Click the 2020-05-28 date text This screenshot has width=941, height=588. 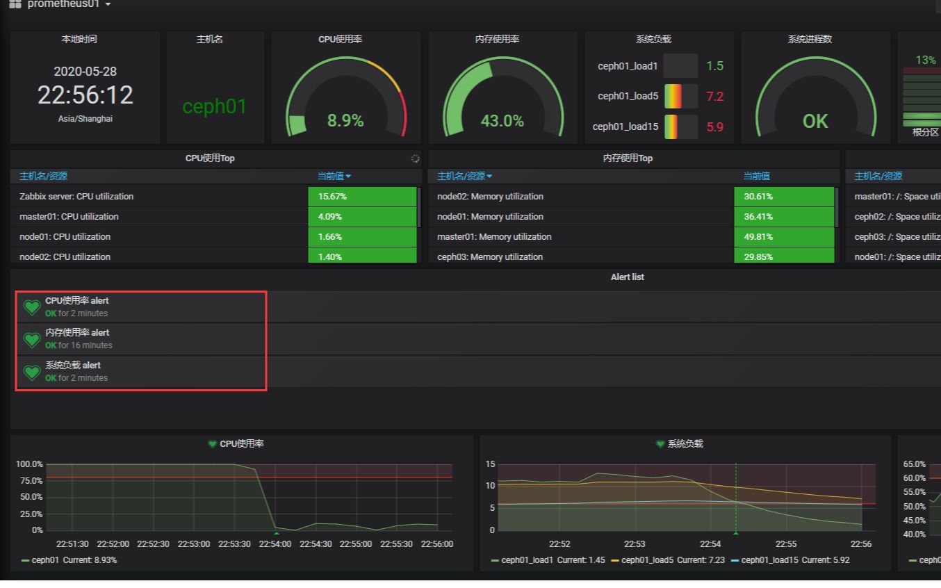click(85, 72)
